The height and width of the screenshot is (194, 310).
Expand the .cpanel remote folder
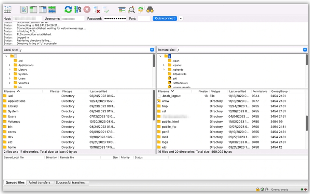[x=164, y=65]
